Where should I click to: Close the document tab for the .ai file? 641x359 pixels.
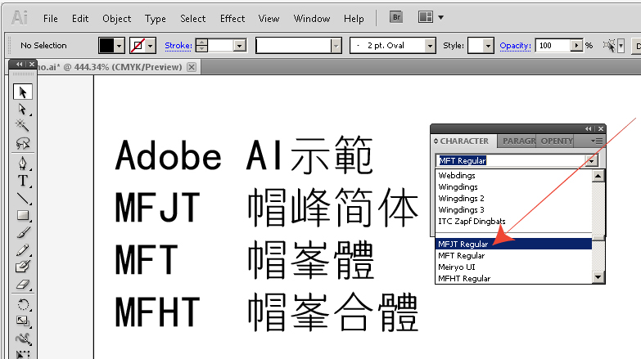[192, 67]
